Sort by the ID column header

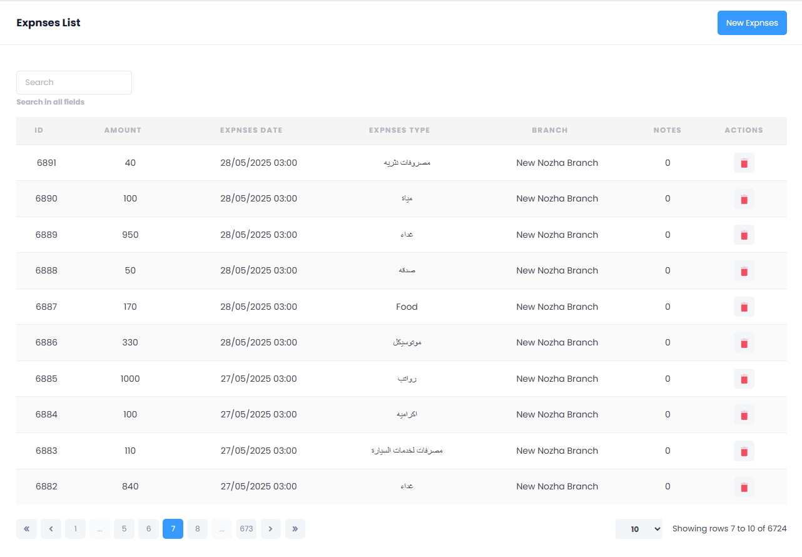pos(39,130)
